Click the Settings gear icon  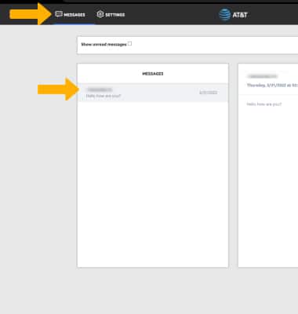tap(100, 14)
